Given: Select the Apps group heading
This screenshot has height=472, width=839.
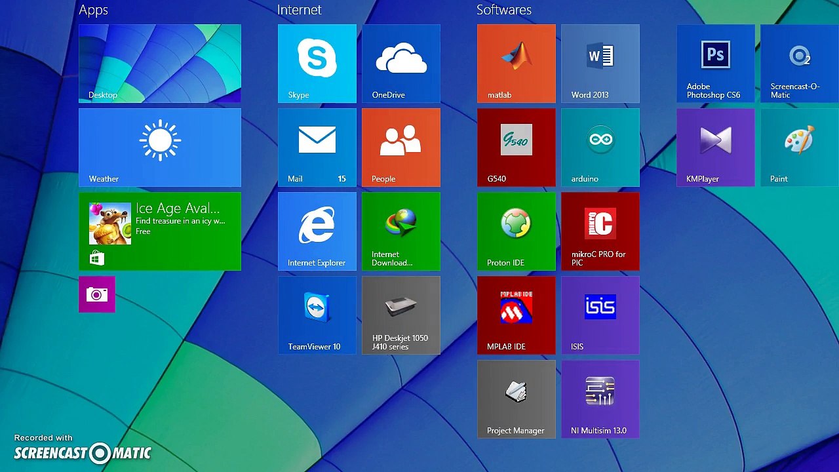Looking at the screenshot, I should [94, 10].
